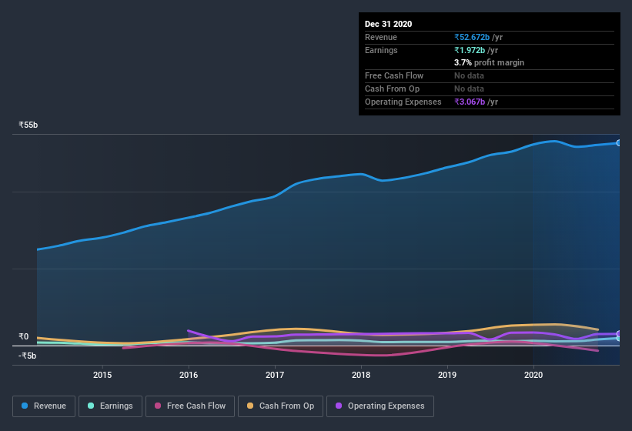Toggle the Revenue legend button
Image resolution: width=632 pixels, height=431 pixels.
(44, 406)
